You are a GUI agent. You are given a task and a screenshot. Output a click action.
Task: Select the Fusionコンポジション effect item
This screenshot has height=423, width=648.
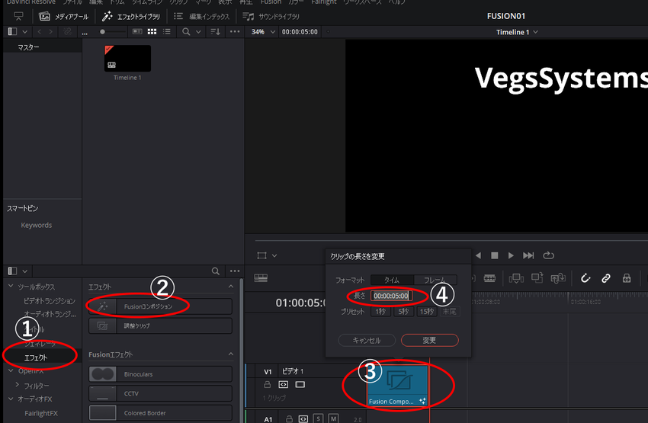pos(160,306)
